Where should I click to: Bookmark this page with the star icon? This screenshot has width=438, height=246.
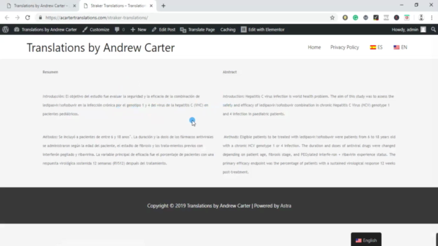coord(332,18)
